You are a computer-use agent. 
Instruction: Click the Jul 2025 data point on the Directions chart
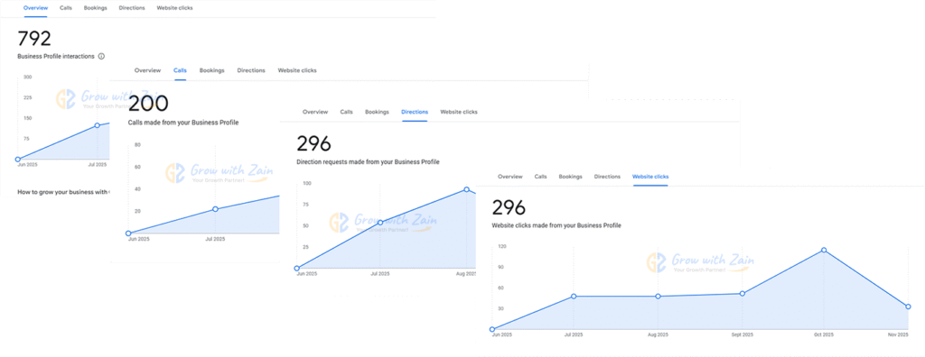click(380, 222)
